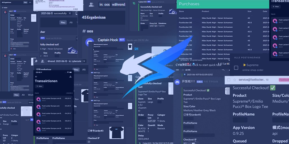Select 'Alt' tab in the 17 Ergebnisse panel

(x=84, y=69)
